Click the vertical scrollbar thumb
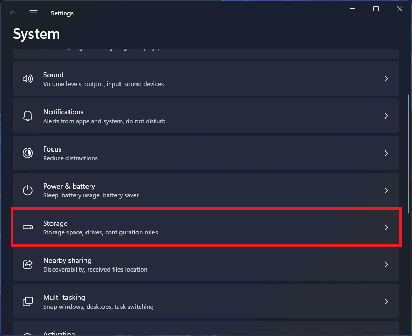 coord(409,154)
